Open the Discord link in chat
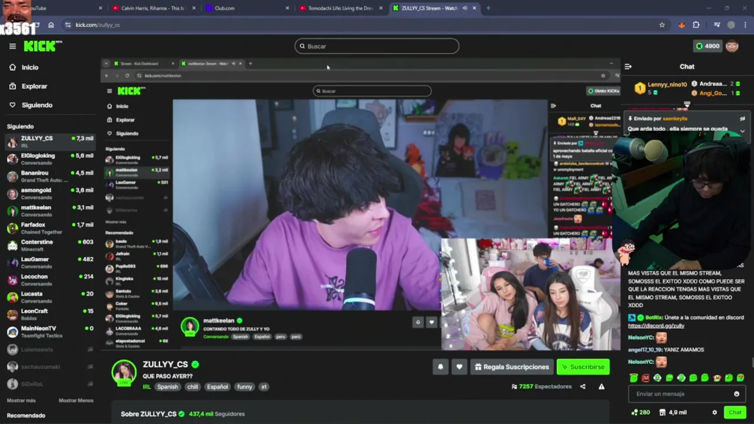The width and height of the screenshot is (754, 424). click(656, 326)
